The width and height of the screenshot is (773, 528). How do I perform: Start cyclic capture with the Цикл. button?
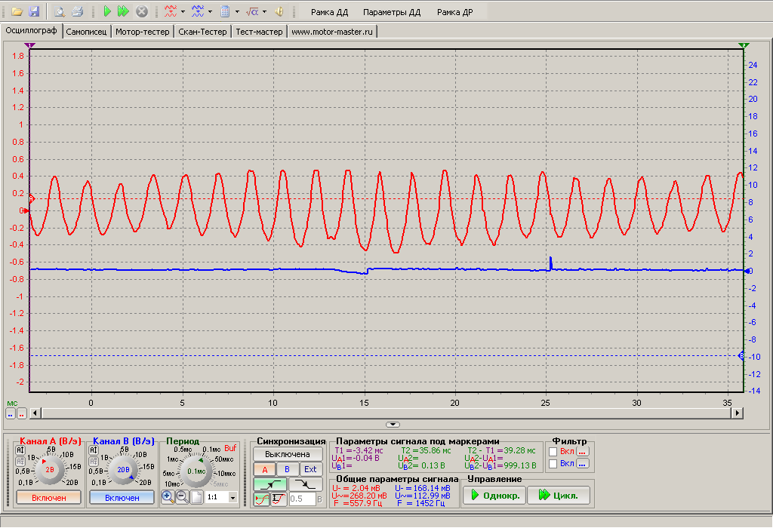559,496
